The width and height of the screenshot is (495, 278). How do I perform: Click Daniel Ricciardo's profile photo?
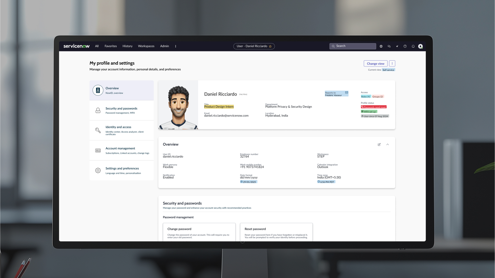tap(178, 105)
